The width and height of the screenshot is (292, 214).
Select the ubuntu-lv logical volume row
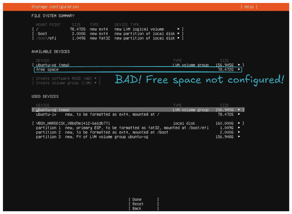click(x=97, y=114)
